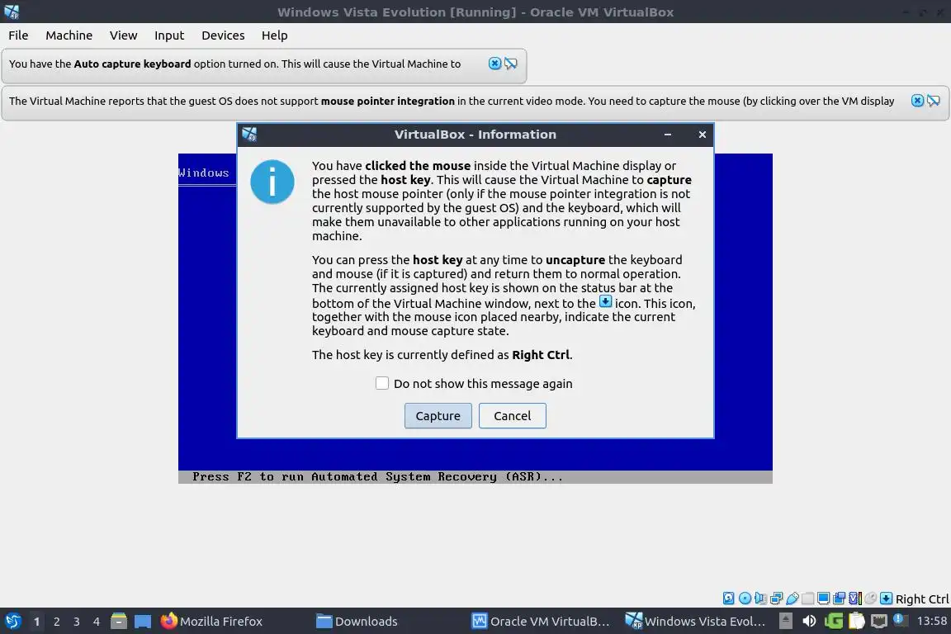
Task: Open the View menu
Action: [124, 35]
